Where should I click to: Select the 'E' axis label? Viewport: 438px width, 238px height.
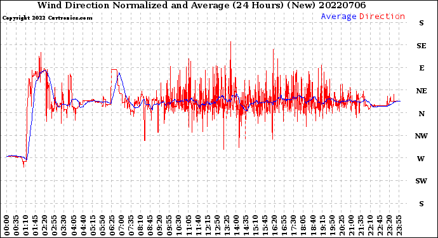tap(421, 68)
